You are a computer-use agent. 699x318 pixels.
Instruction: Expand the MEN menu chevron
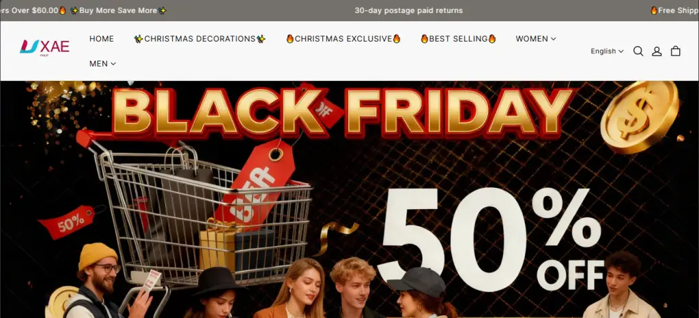click(113, 64)
